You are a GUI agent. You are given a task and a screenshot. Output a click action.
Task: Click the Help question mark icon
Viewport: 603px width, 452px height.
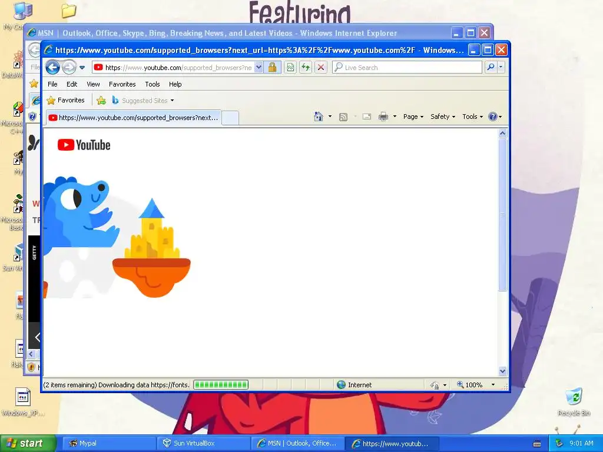[x=493, y=117]
